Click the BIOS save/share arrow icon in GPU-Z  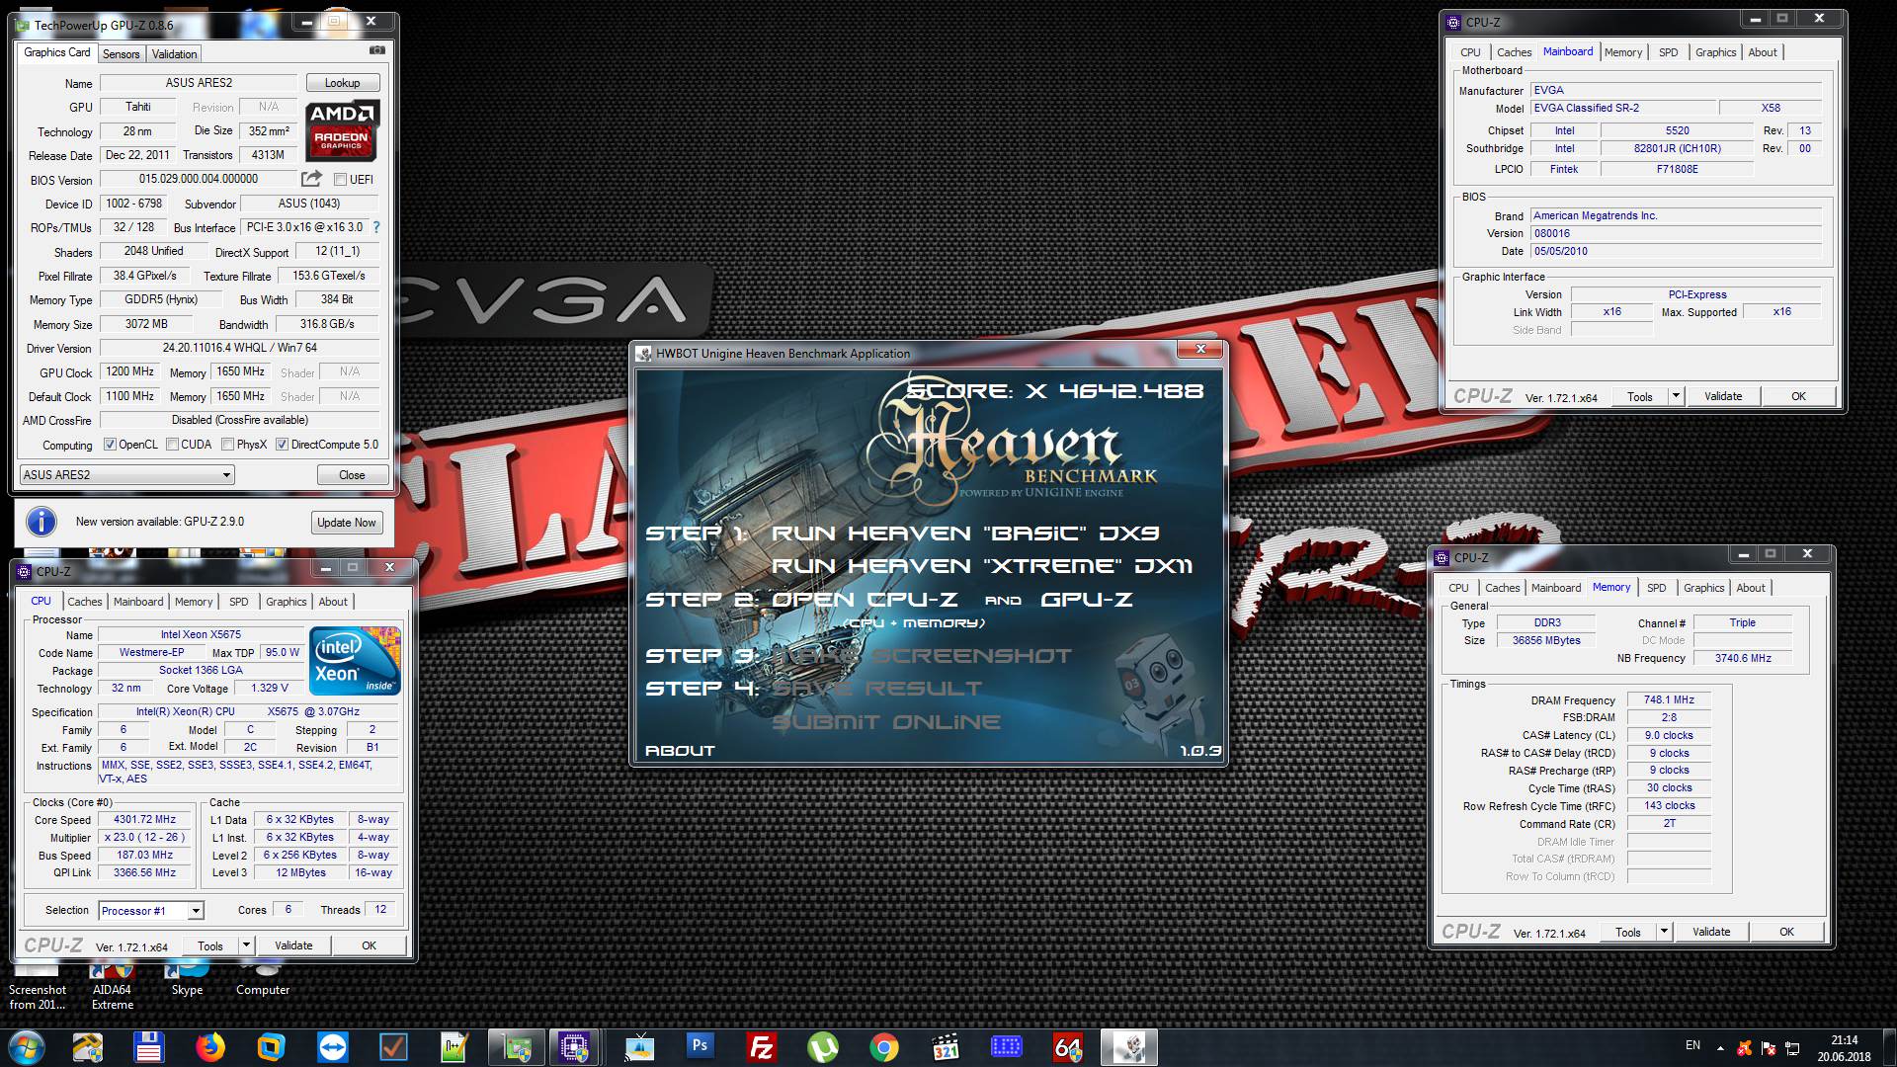pyautogui.click(x=311, y=179)
